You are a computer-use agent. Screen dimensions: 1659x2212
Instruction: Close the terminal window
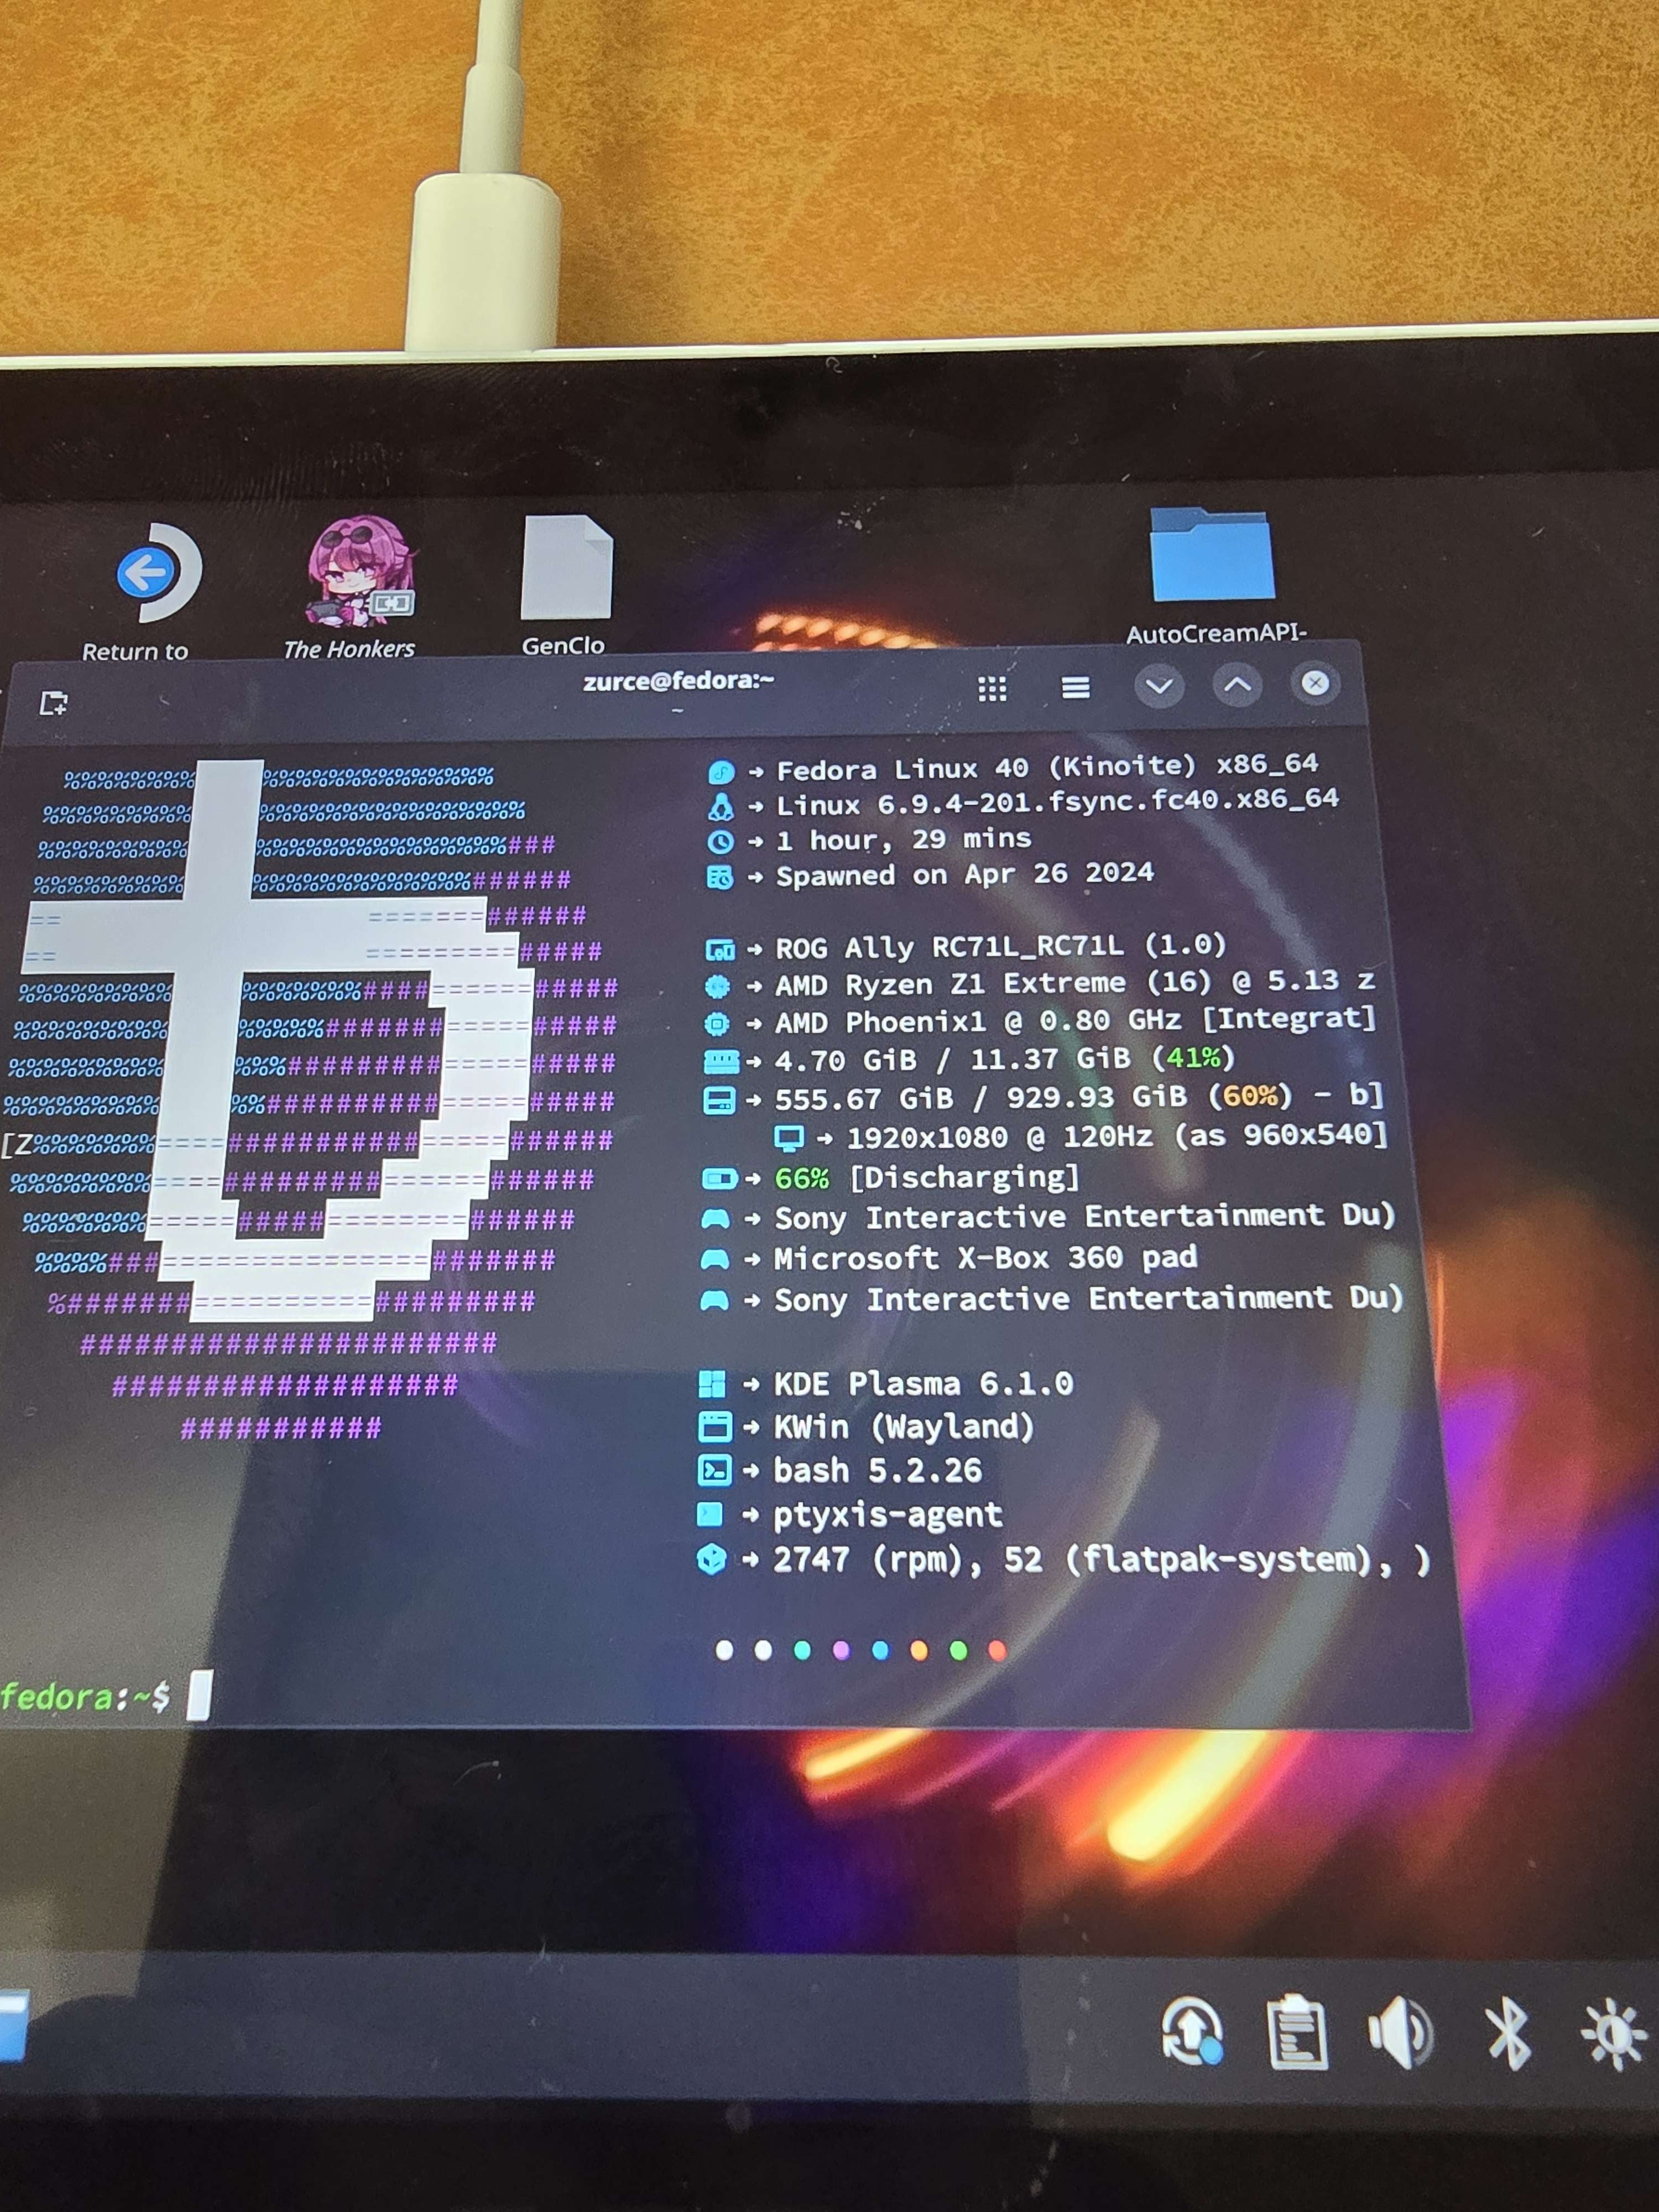(1315, 683)
